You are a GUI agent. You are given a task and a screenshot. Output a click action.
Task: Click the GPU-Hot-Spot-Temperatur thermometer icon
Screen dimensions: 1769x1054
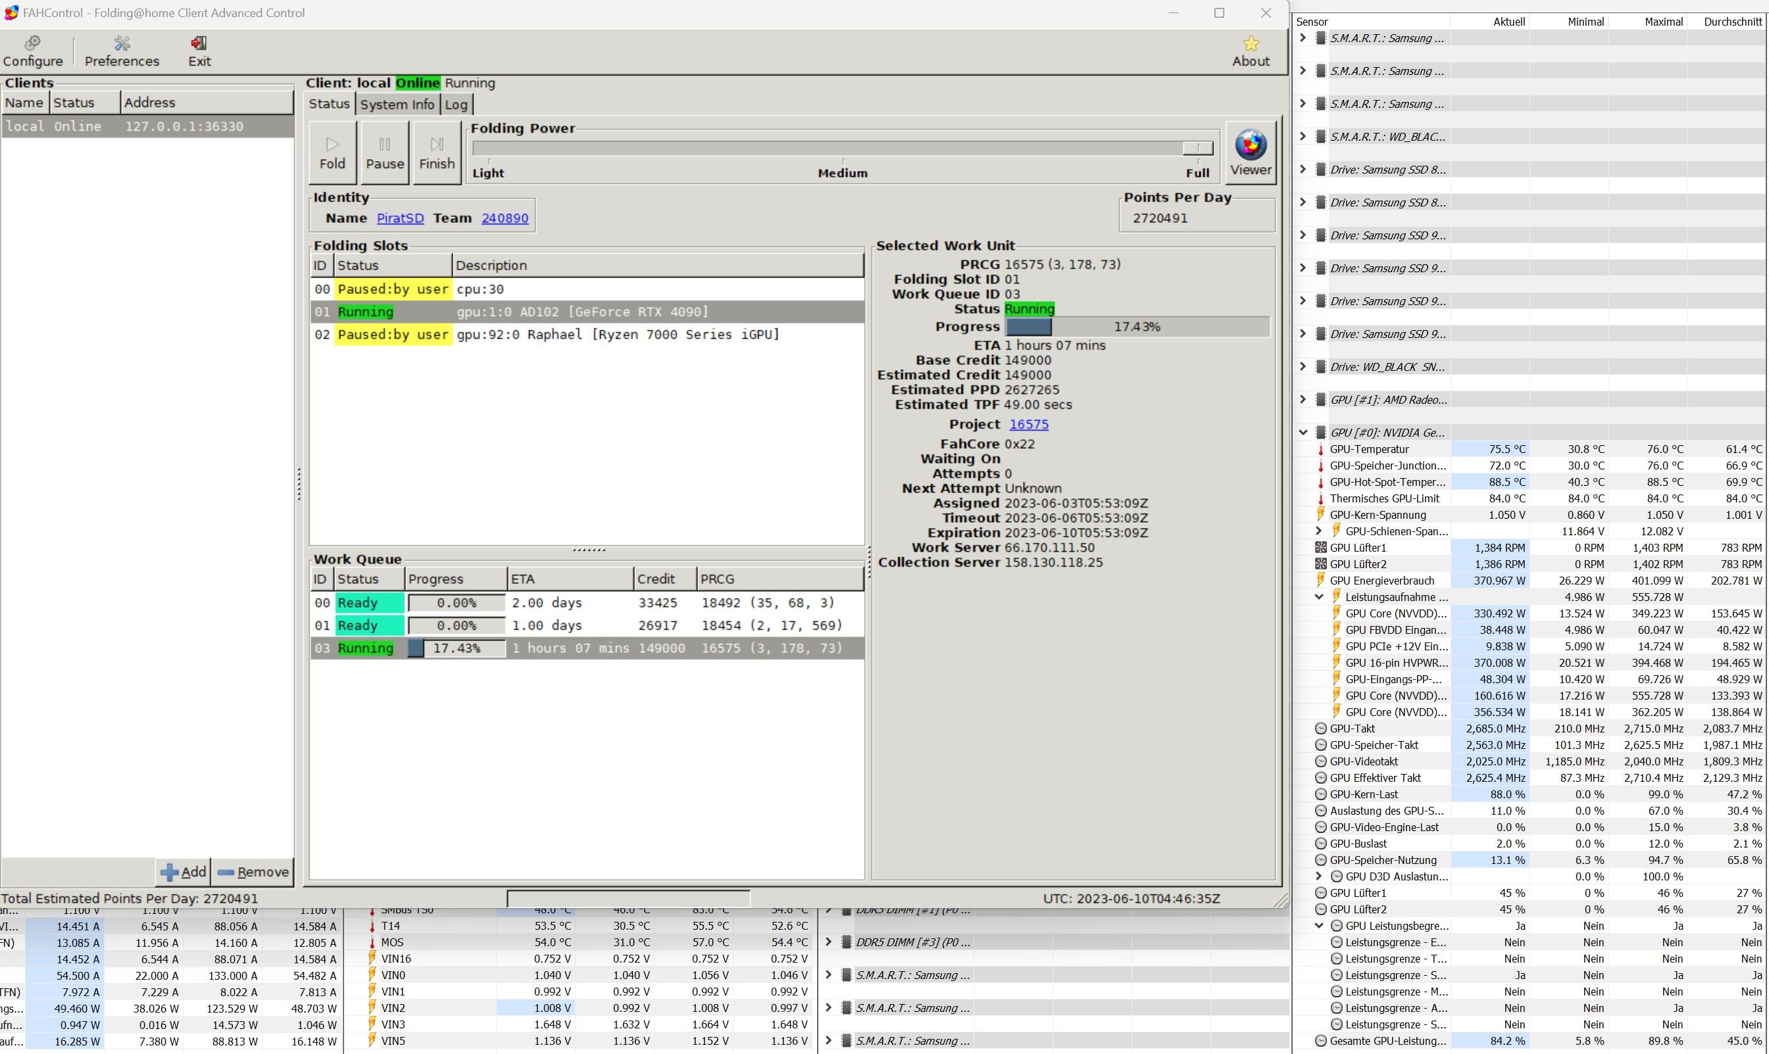(1321, 481)
